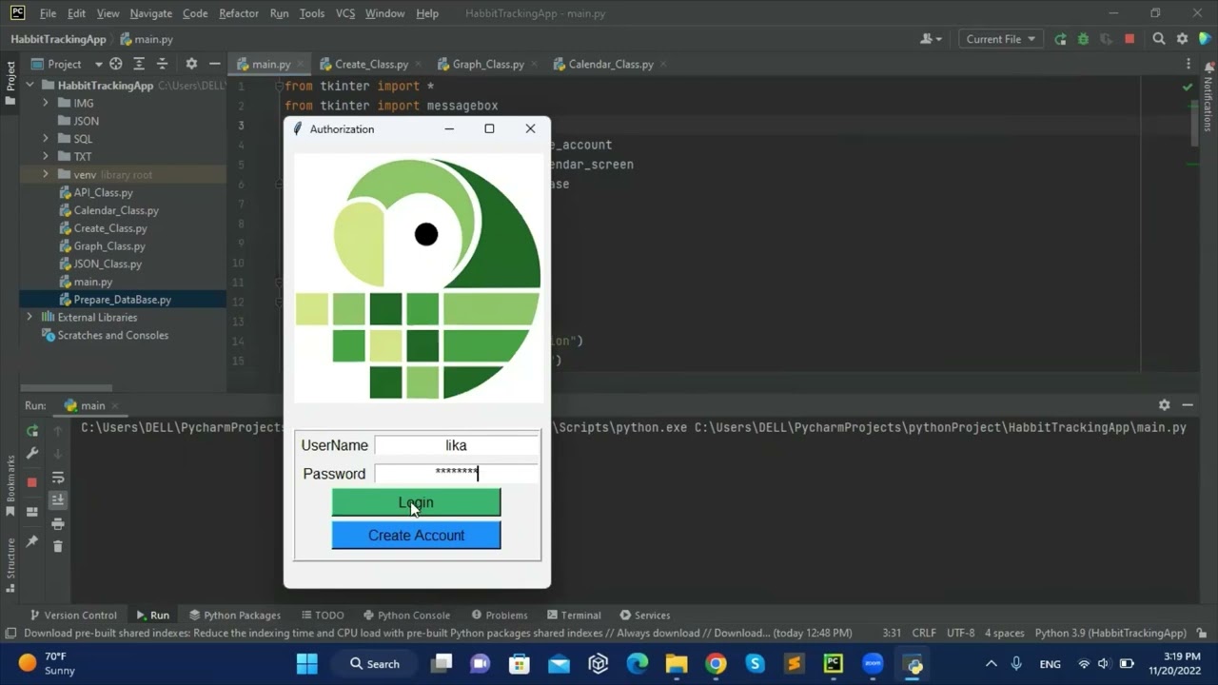Viewport: 1218px width, 685px height.
Task: Click Python 3.9 interpreter in status bar
Action: click(x=1110, y=633)
